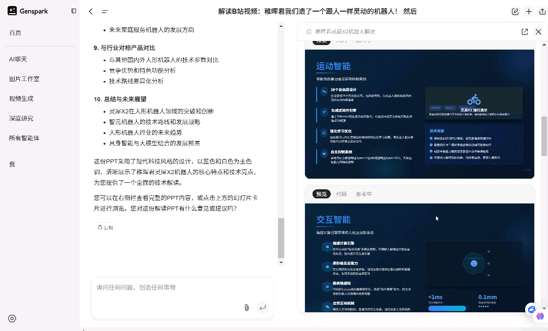Collapse the left sidebar panel
This screenshot has height=331, width=548.
pos(74,11)
